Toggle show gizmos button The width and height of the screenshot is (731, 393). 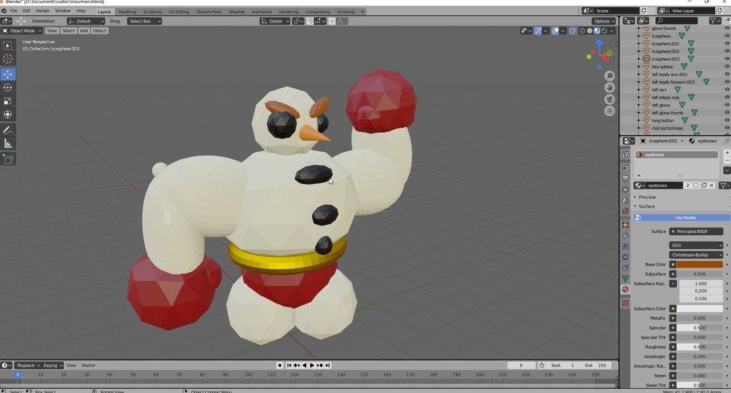pos(538,30)
